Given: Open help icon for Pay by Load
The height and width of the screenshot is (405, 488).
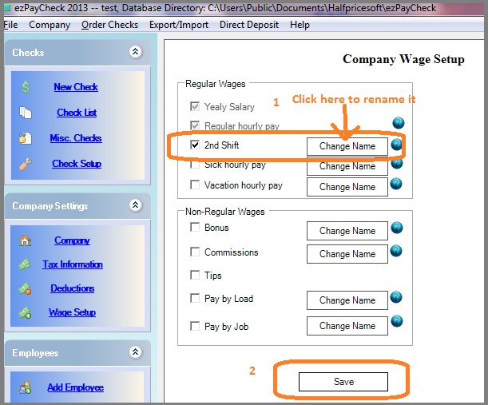Looking at the screenshot, I should click(x=396, y=297).
